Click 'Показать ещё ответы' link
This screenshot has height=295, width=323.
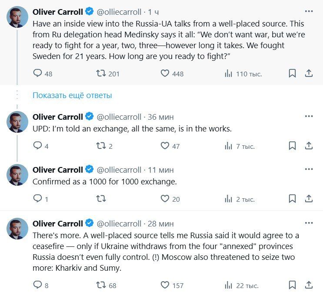point(72,95)
